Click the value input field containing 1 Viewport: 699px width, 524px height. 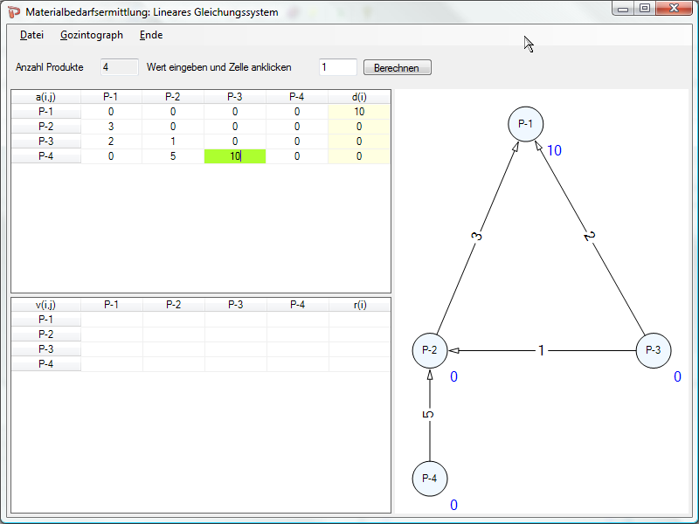coord(338,67)
